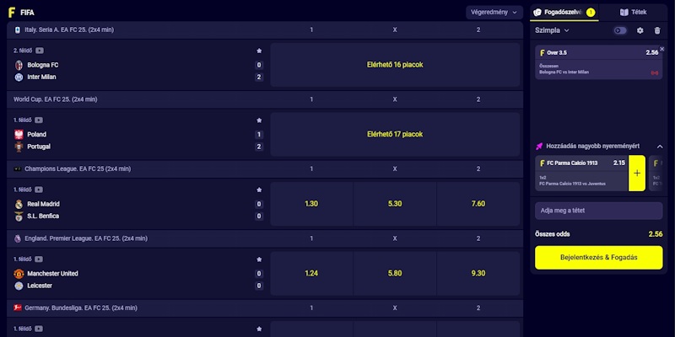Click the Premier League header icon
The height and width of the screenshot is (337, 675).
coord(18,238)
